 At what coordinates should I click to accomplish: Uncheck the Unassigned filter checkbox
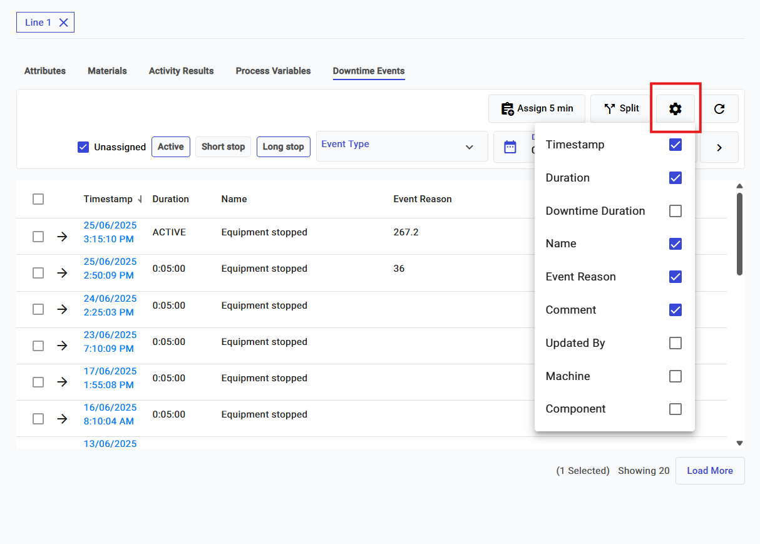tap(83, 147)
